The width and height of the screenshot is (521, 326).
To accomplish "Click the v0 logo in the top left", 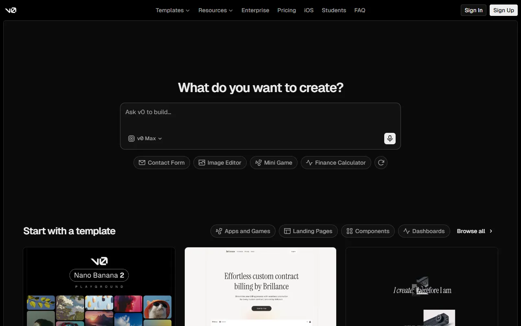I will (10, 10).
